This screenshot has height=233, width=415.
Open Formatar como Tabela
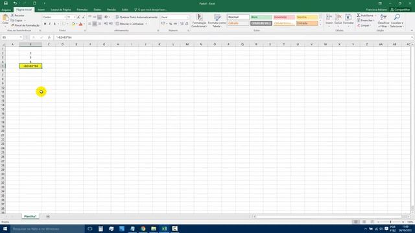pyautogui.click(x=217, y=21)
